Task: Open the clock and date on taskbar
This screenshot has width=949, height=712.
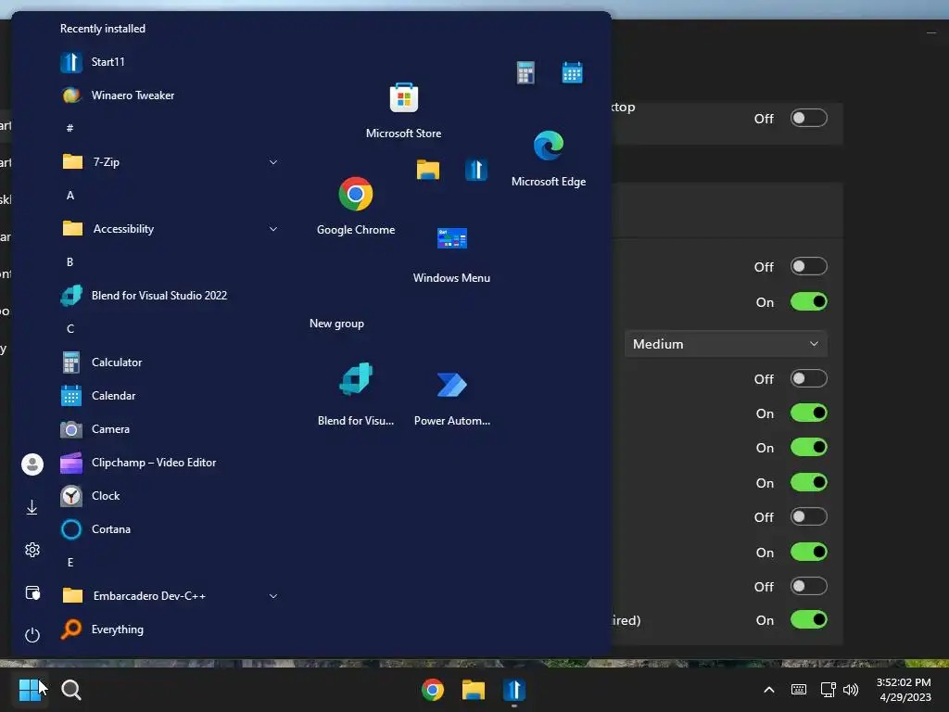Action: (x=905, y=690)
